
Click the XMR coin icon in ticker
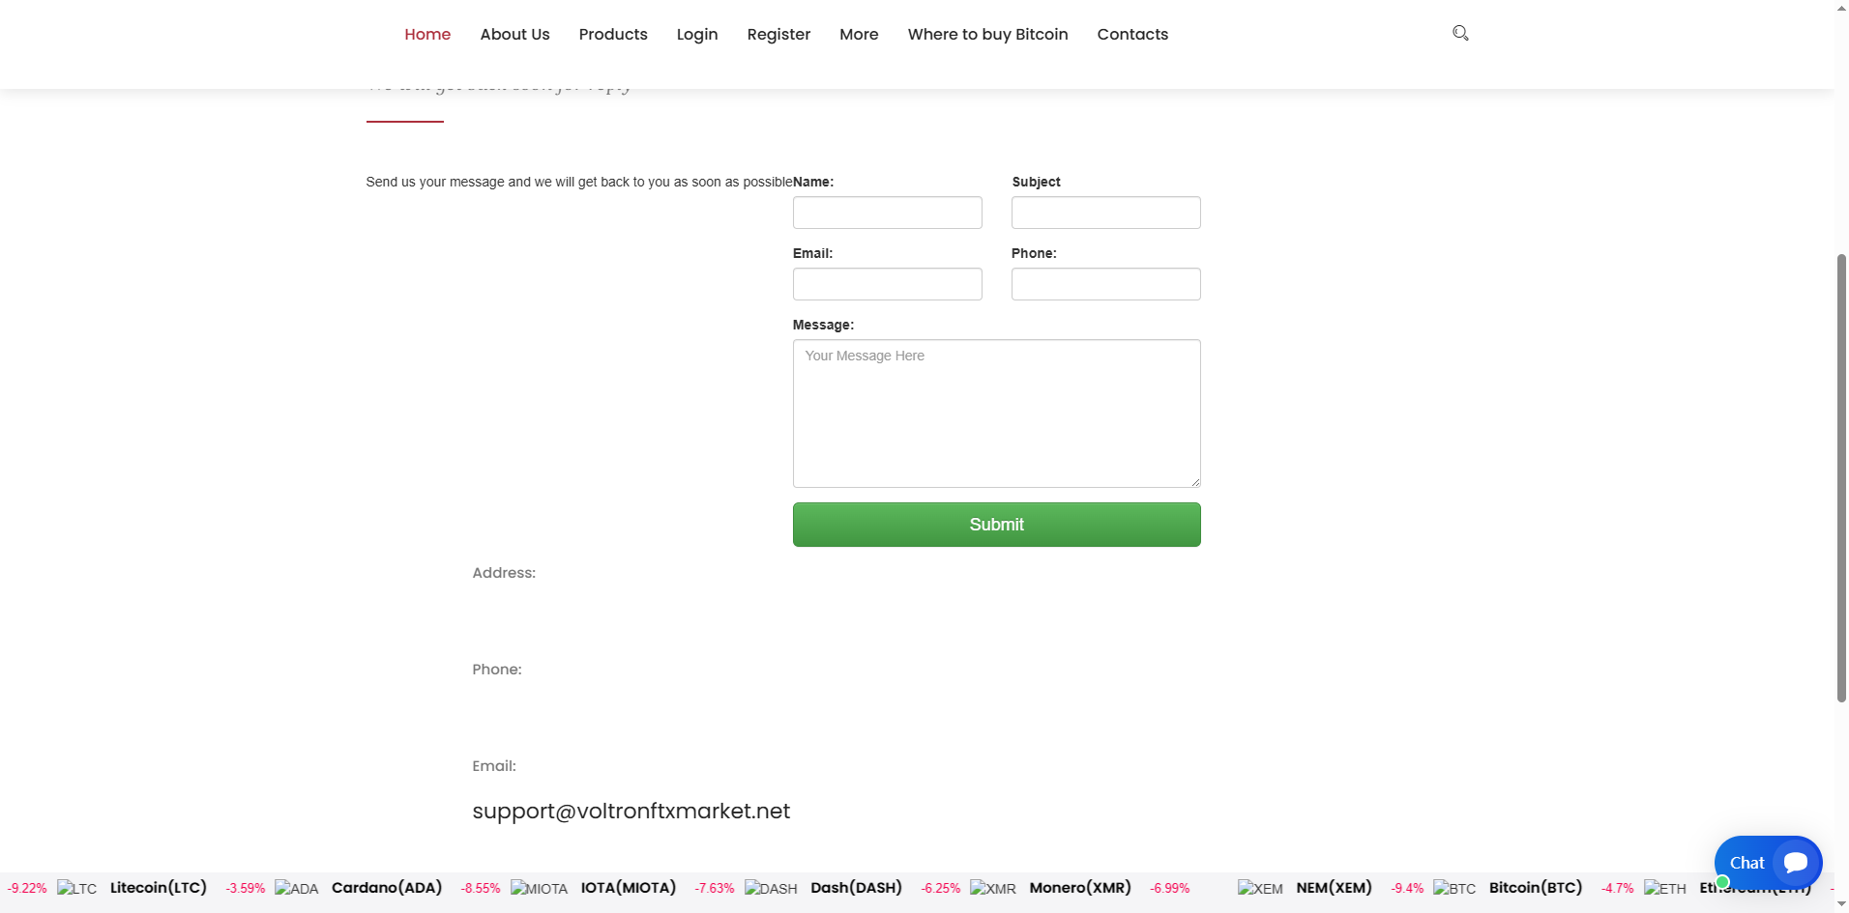point(993,889)
